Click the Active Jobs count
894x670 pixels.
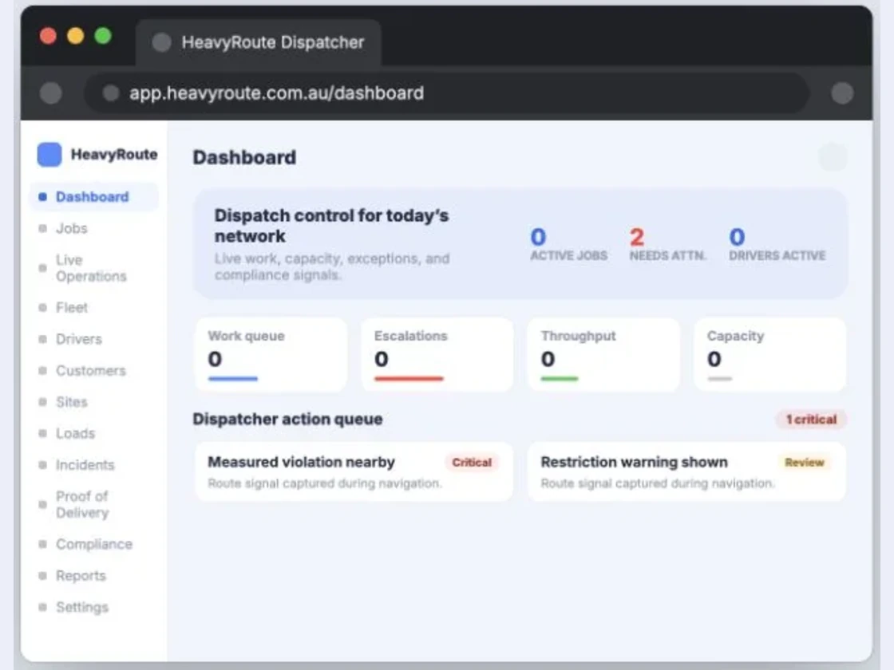(x=538, y=237)
